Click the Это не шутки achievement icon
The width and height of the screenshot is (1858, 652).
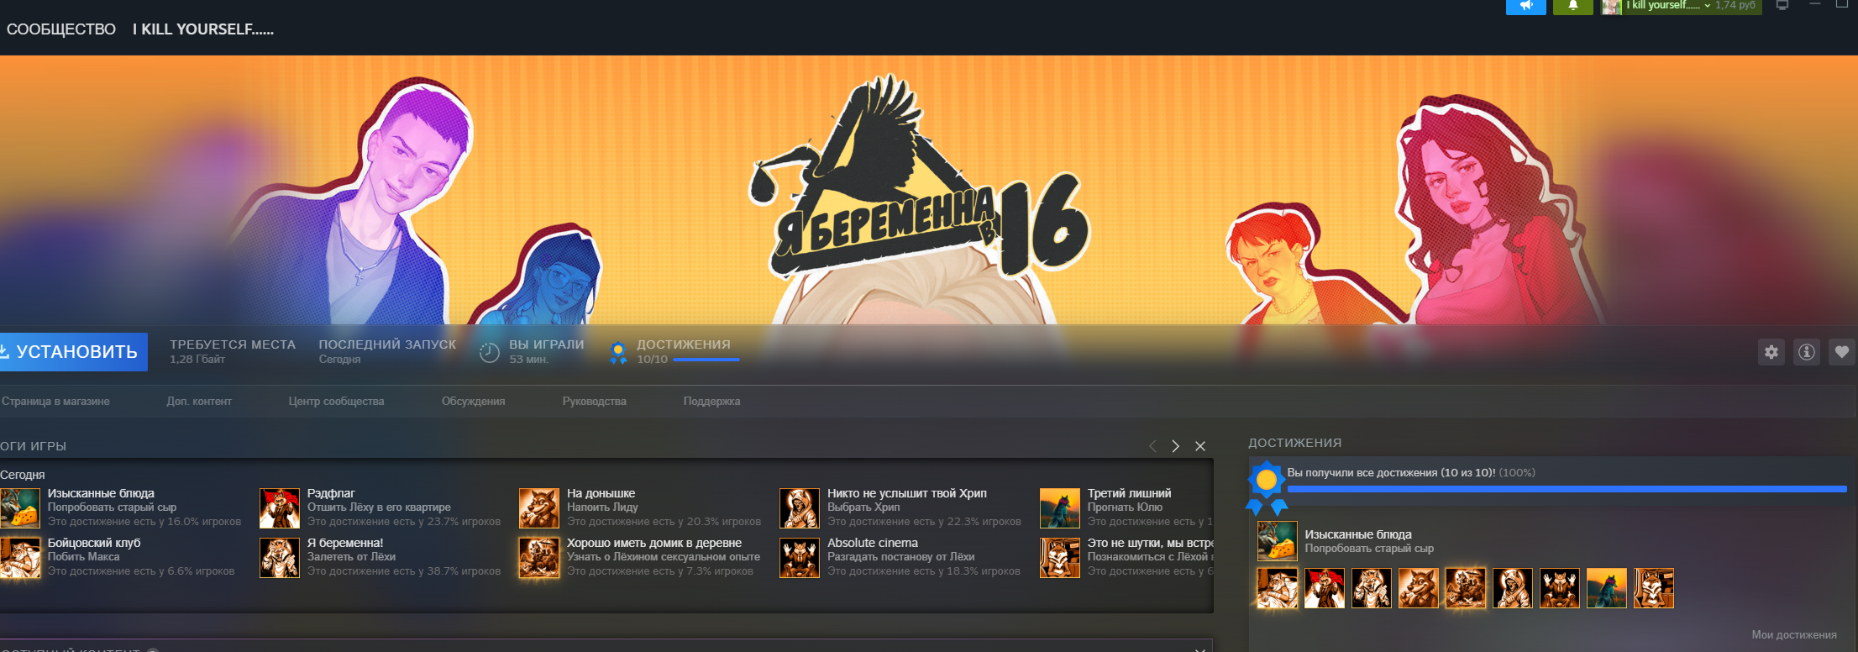(x=1060, y=558)
